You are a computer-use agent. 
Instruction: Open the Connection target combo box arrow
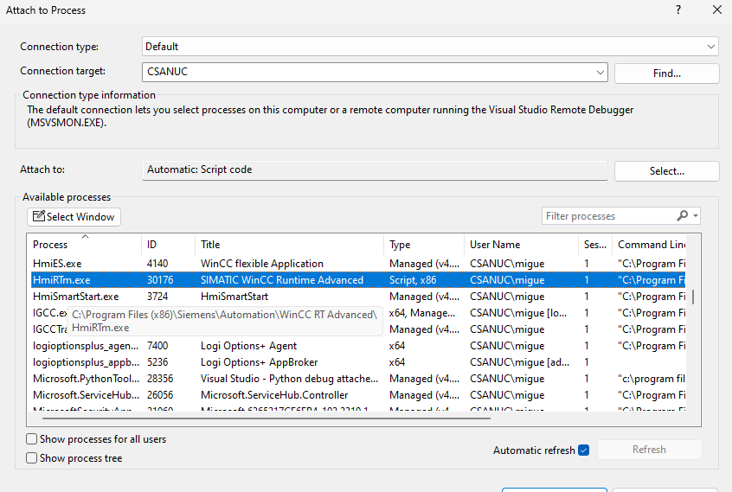600,73
